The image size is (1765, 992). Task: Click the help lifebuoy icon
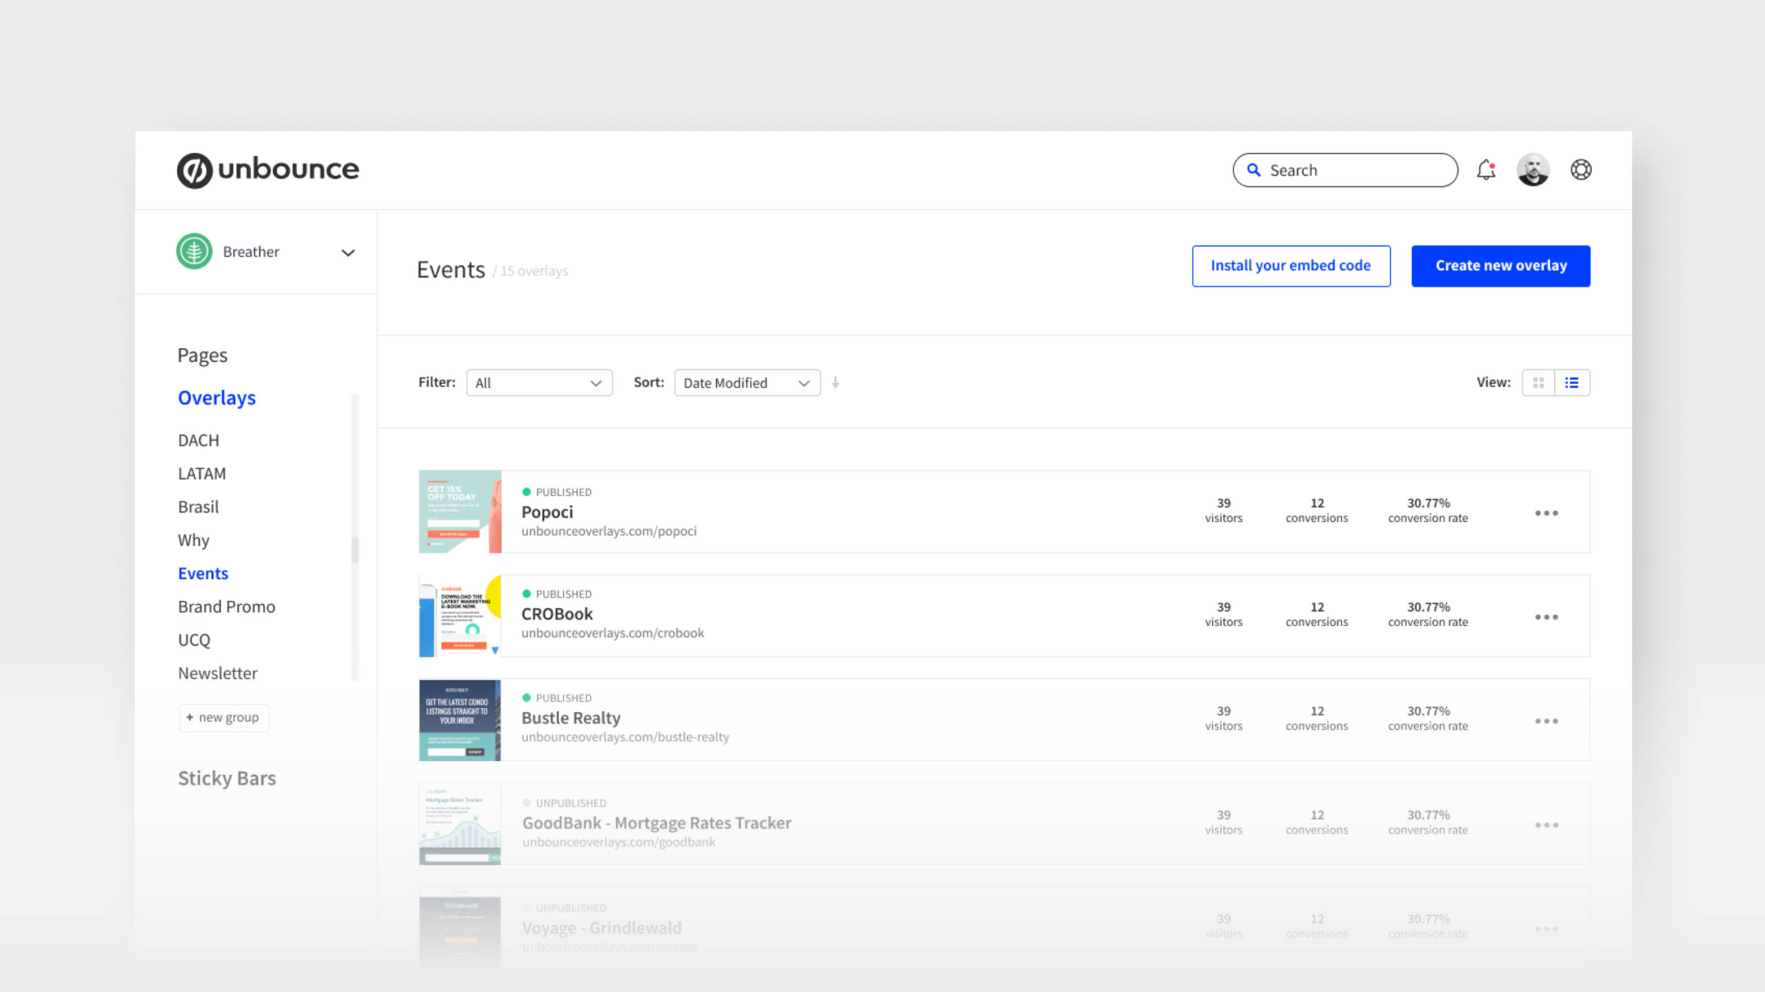click(1581, 170)
